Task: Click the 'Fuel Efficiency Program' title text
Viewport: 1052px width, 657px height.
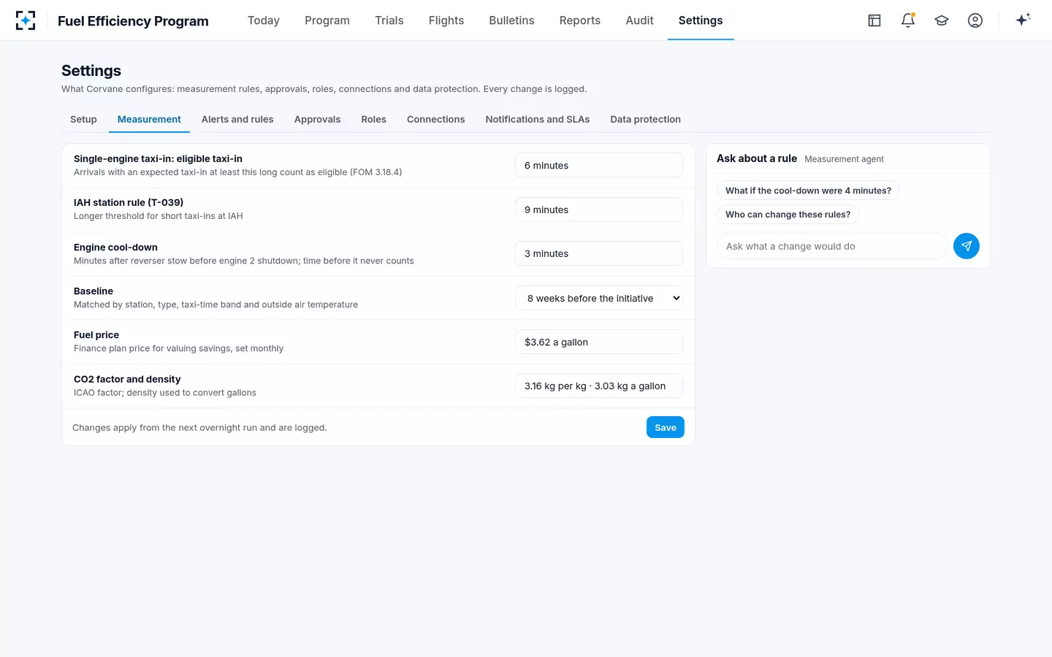Action: 133,21
